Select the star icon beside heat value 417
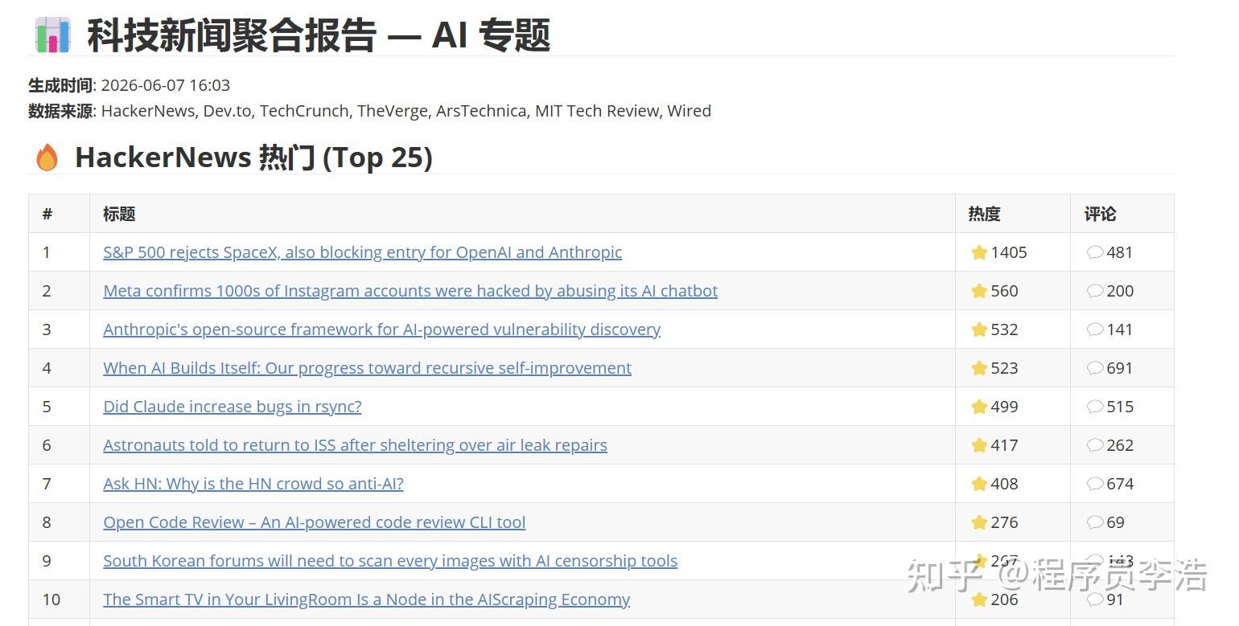This screenshot has width=1239, height=626. (979, 445)
